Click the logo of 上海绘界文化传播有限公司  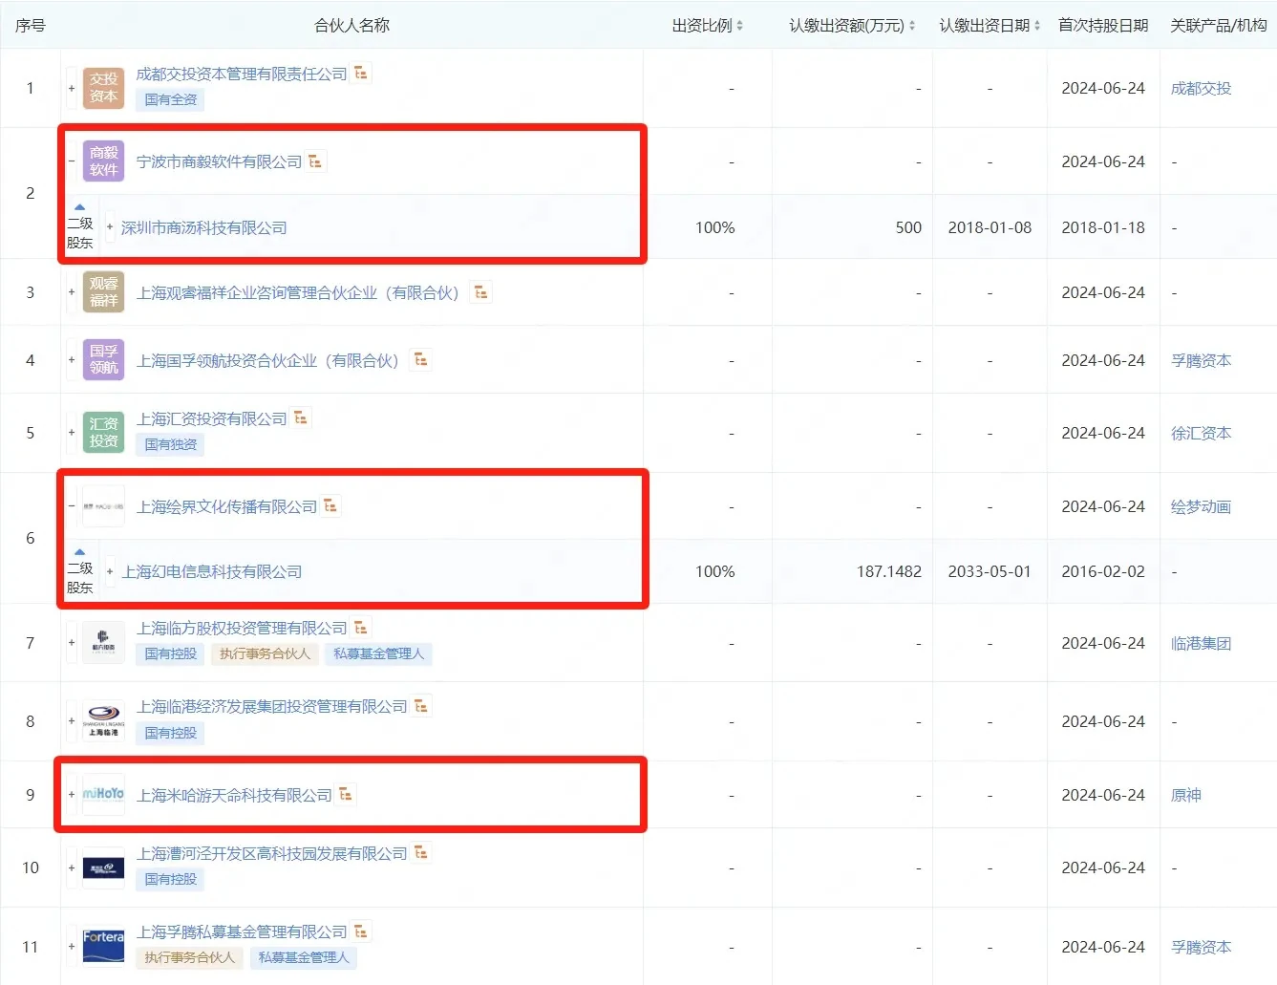click(x=103, y=506)
